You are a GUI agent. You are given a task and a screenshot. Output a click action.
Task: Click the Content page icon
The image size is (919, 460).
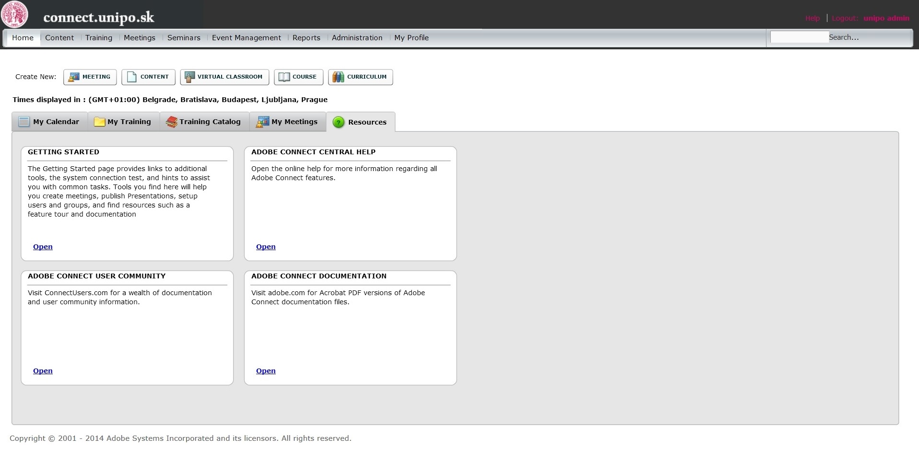click(x=131, y=77)
